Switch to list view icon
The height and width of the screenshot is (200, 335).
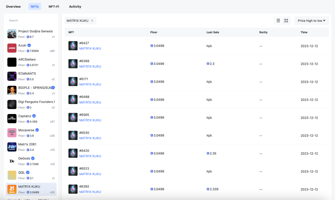point(278,20)
